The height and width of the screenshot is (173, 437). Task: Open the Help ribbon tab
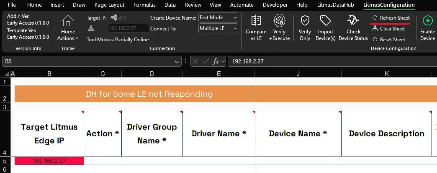[x=302, y=5]
